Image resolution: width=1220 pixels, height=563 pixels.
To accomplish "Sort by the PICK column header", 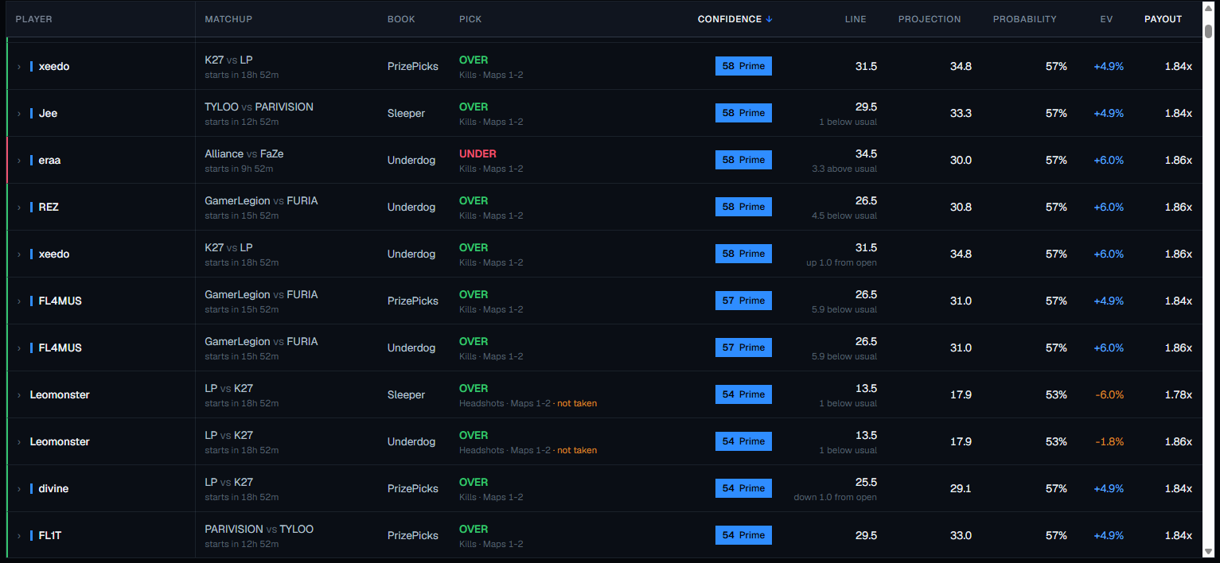I will [x=470, y=19].
